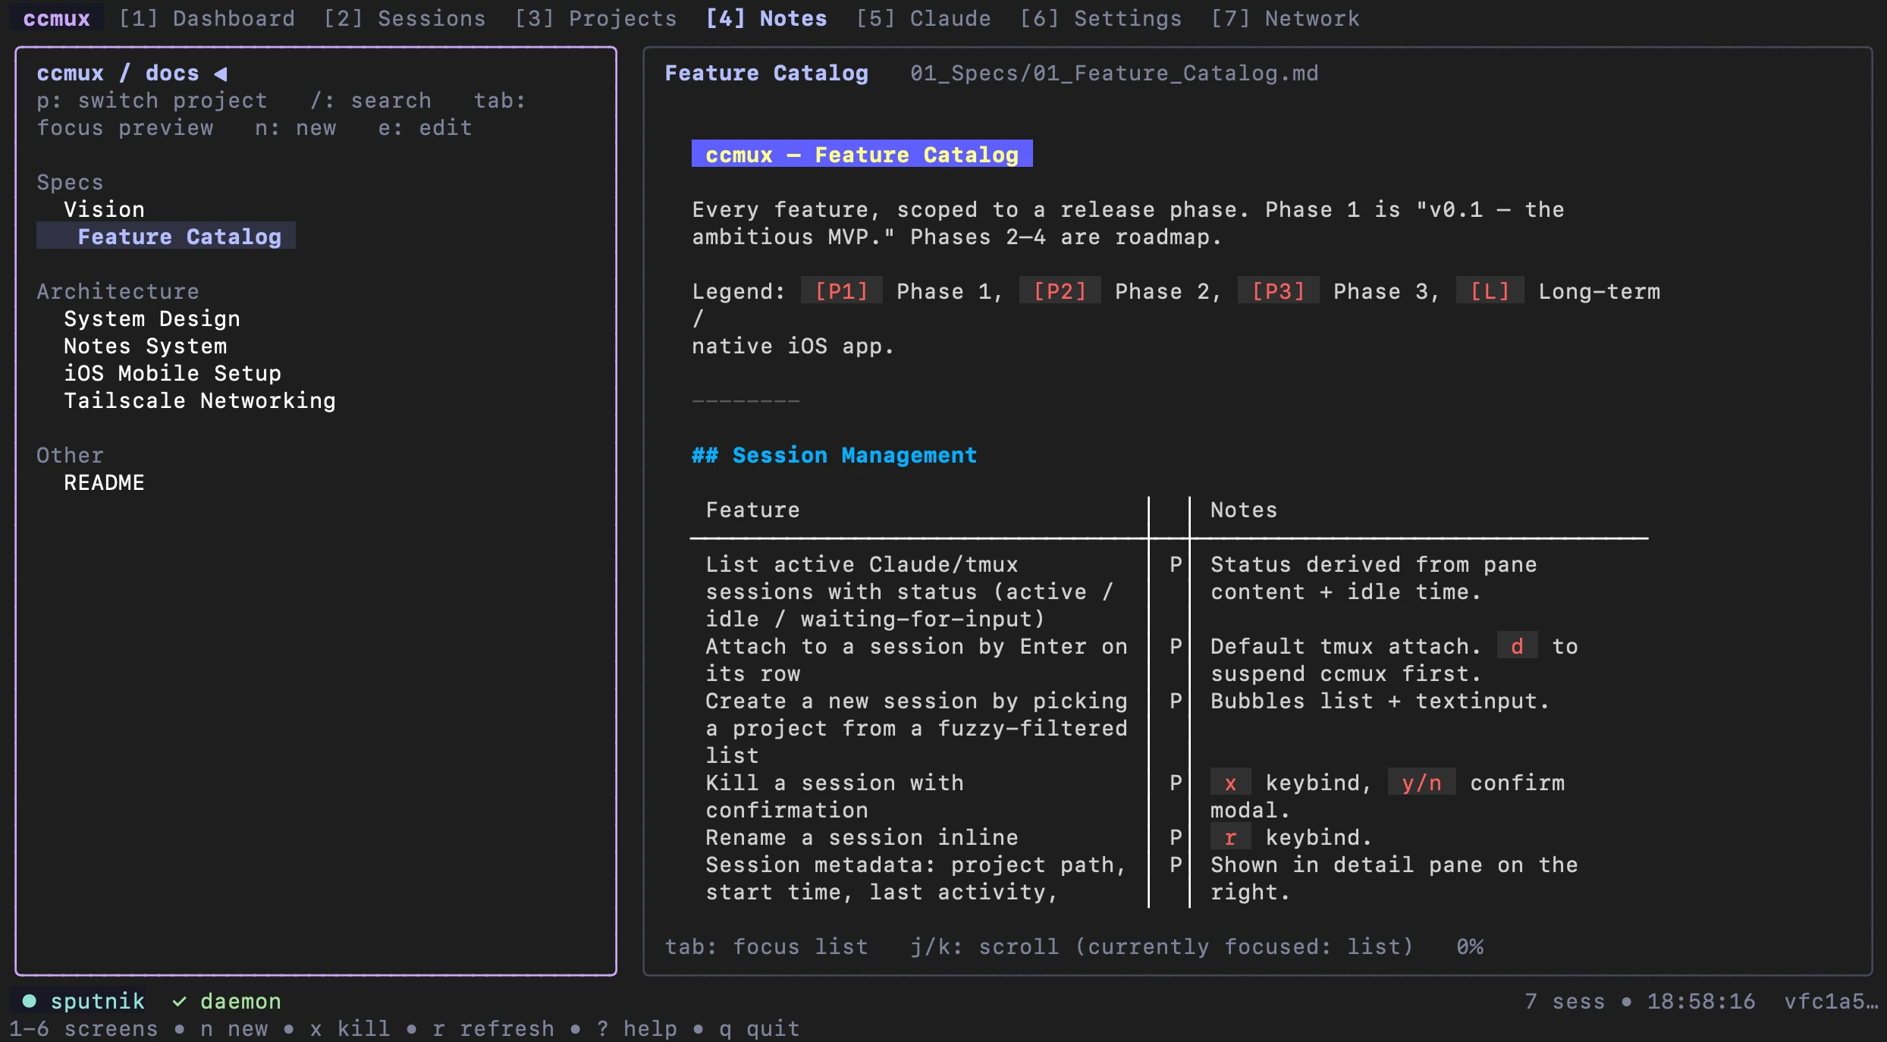Open the [5] Claude tab

pos(924,18)
